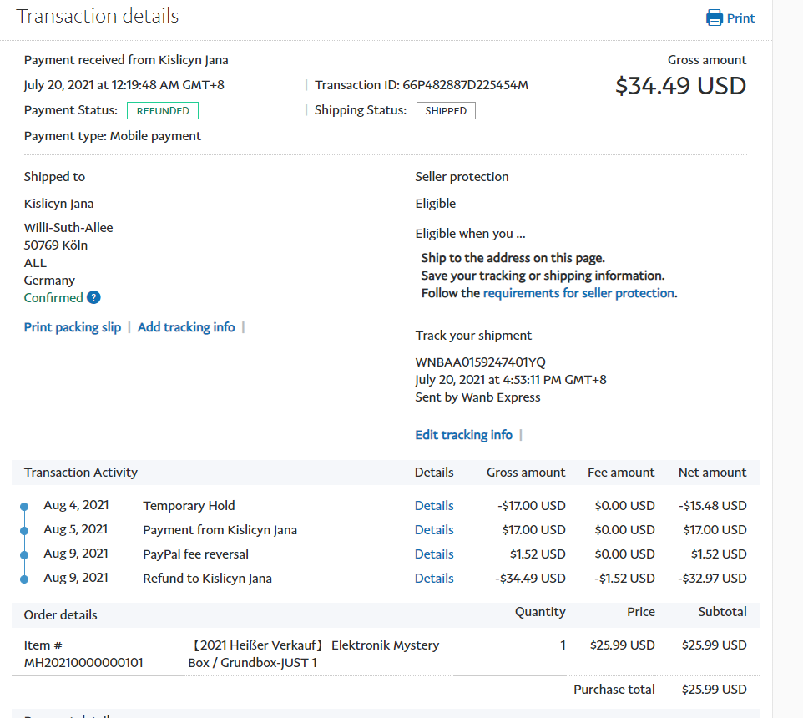Open Details for Refund to Kislicyn Jana

pyautogui.click(x=434, y=579)
